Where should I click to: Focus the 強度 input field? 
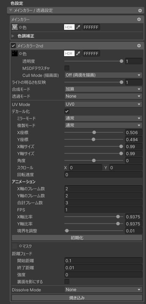(103, 275)
